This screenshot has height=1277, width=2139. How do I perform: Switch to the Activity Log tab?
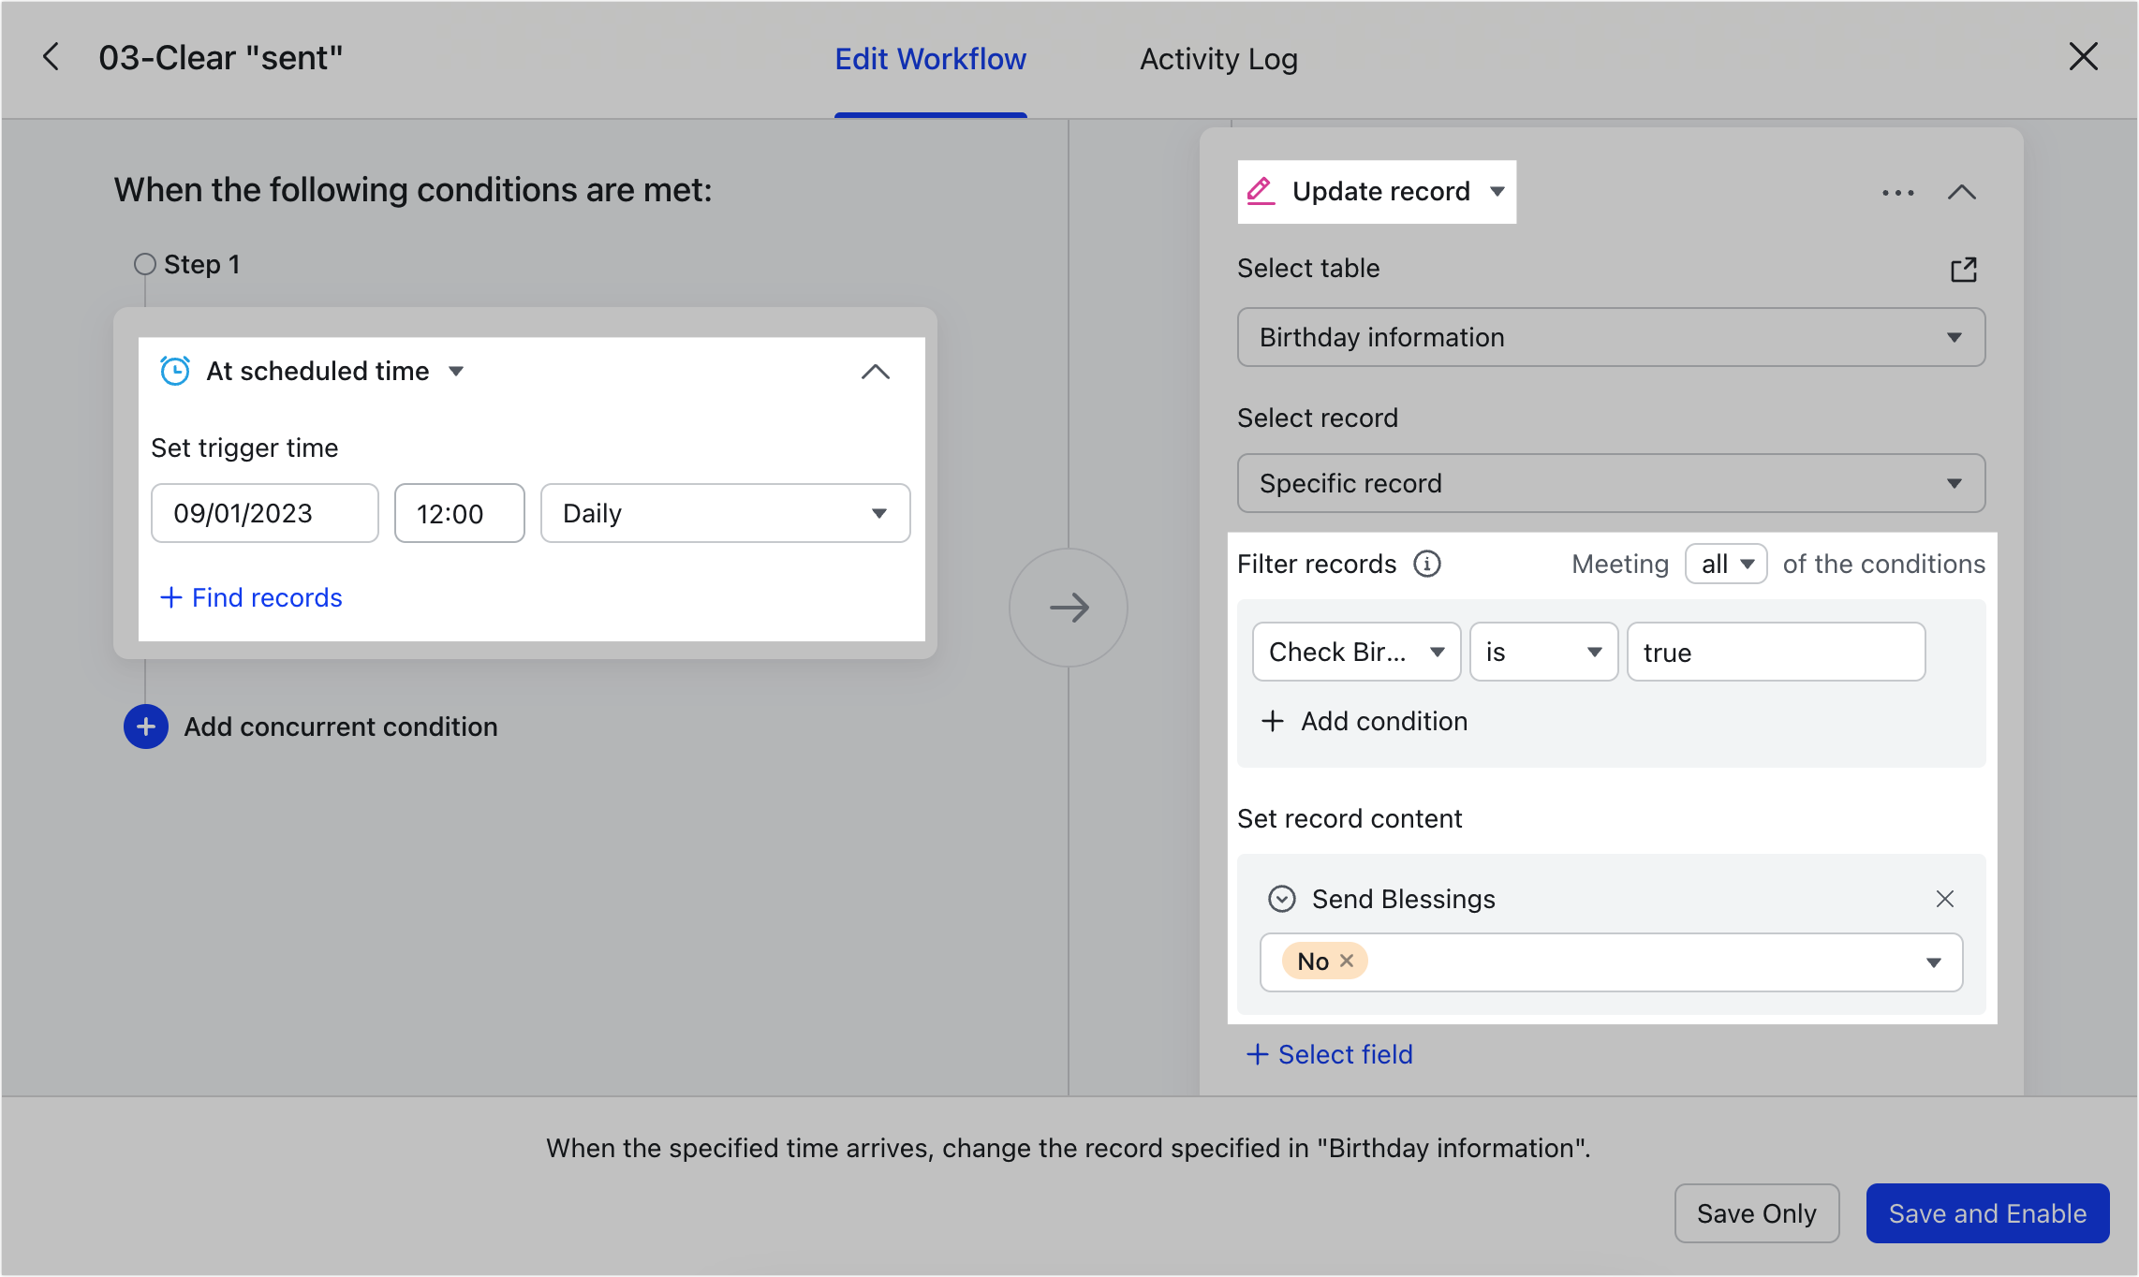[x=1217, y=59]
